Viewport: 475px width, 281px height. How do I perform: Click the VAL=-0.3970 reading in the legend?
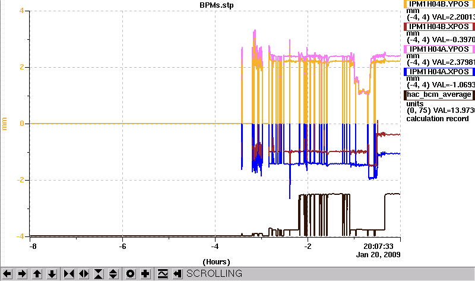click(x=454, y=40)
